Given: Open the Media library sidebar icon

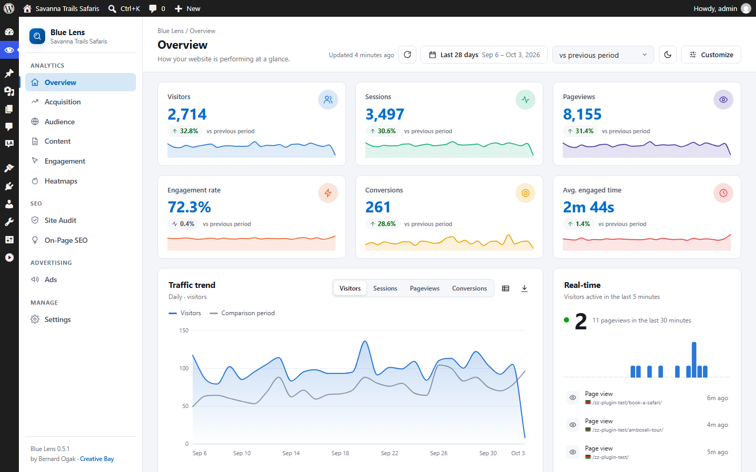Looking at the screenshot, I should 9,91.
